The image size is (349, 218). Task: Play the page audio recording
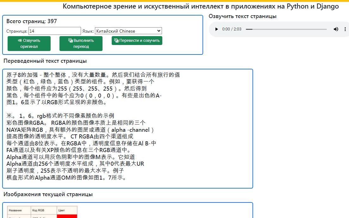point(216,29)
